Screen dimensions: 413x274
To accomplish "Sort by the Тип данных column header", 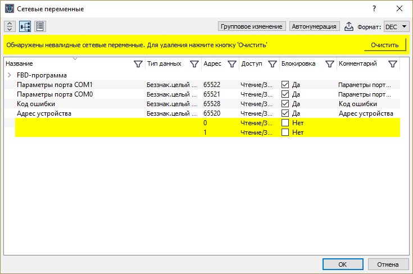I will [164, 63].
